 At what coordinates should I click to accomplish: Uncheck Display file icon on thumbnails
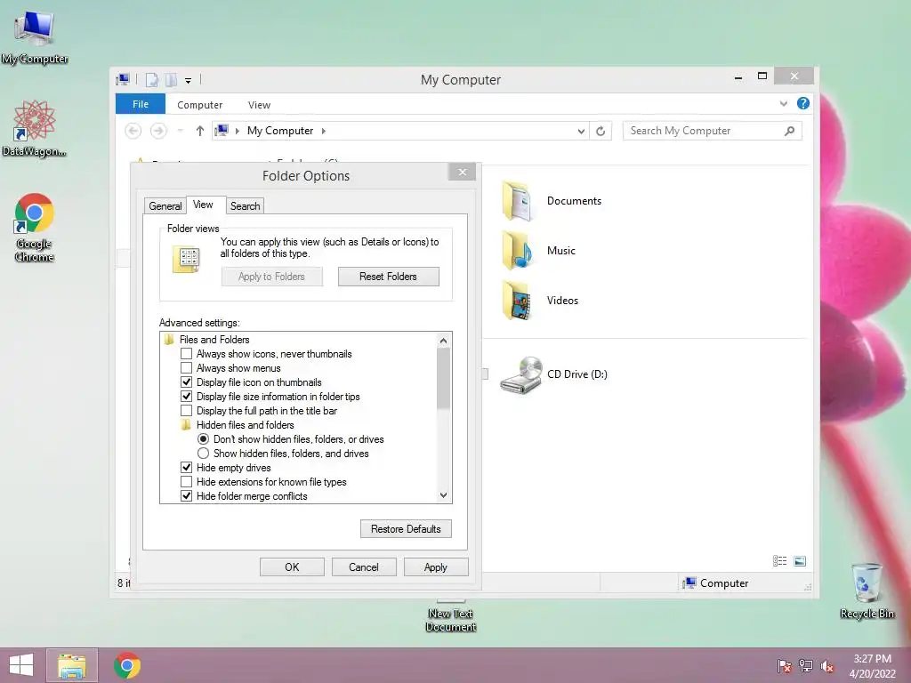[x=187, y=382]
